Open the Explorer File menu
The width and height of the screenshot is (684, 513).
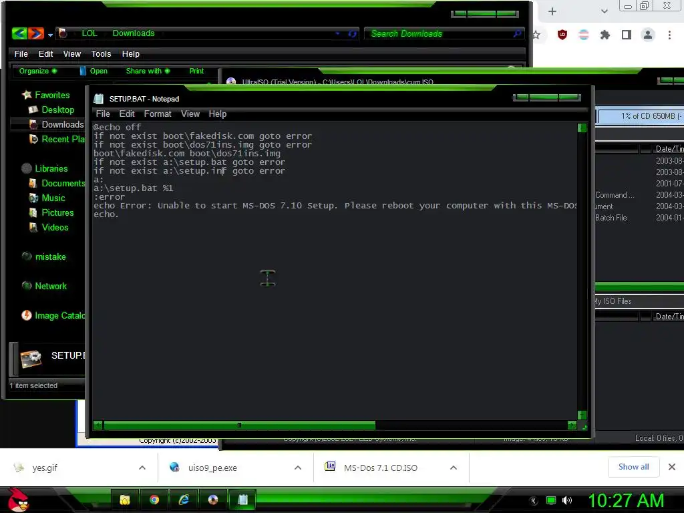(x=21, y=53)
